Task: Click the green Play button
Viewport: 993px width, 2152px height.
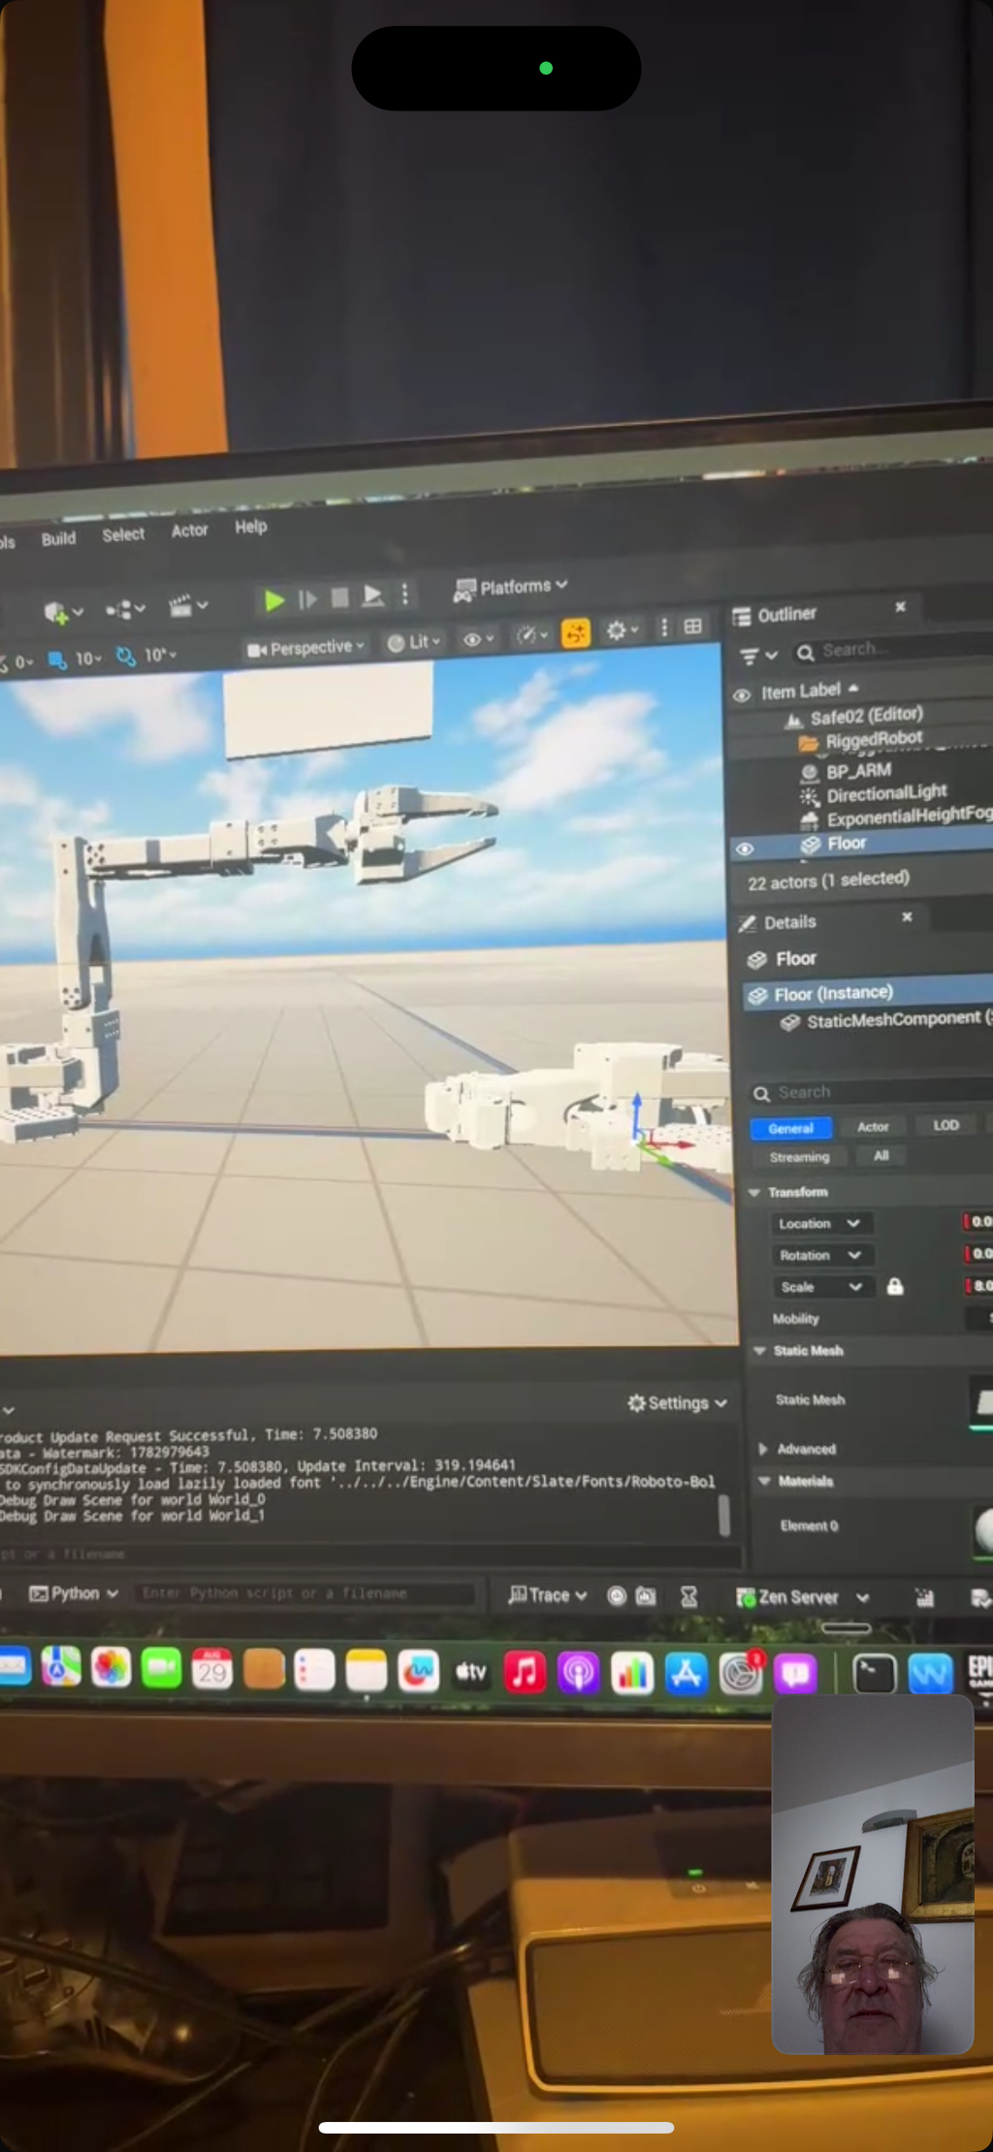Action: click(274, 600)
